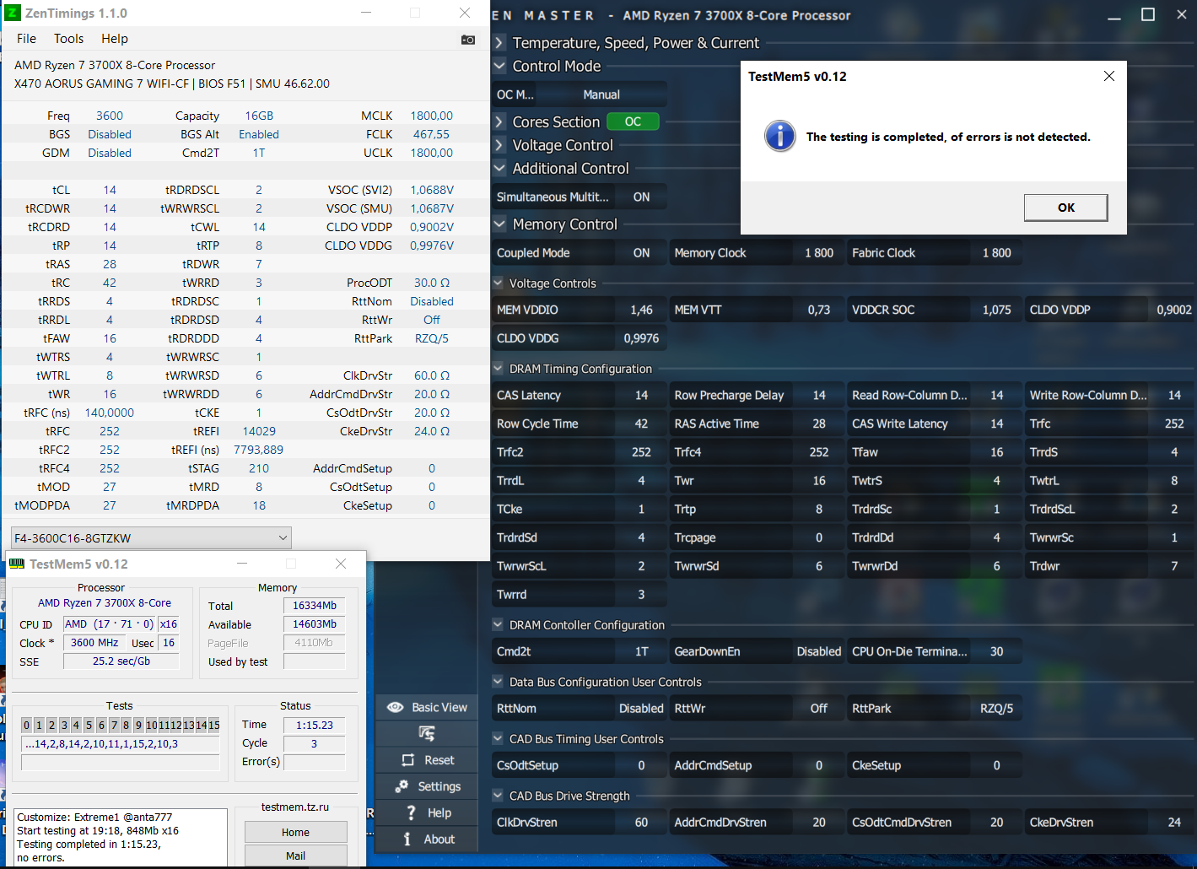Click the Freq value 3600 in ZenTimings
This screenshot has width=1197, height=869.
[x=110, y=116]
